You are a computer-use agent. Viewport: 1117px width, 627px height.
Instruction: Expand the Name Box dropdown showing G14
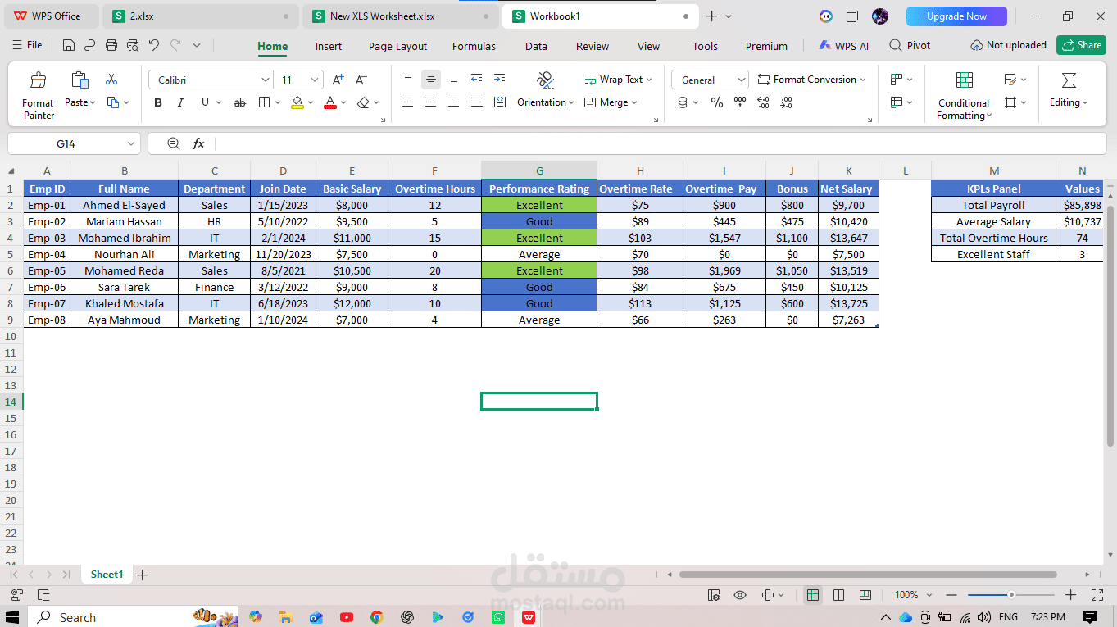coord(131,143)
